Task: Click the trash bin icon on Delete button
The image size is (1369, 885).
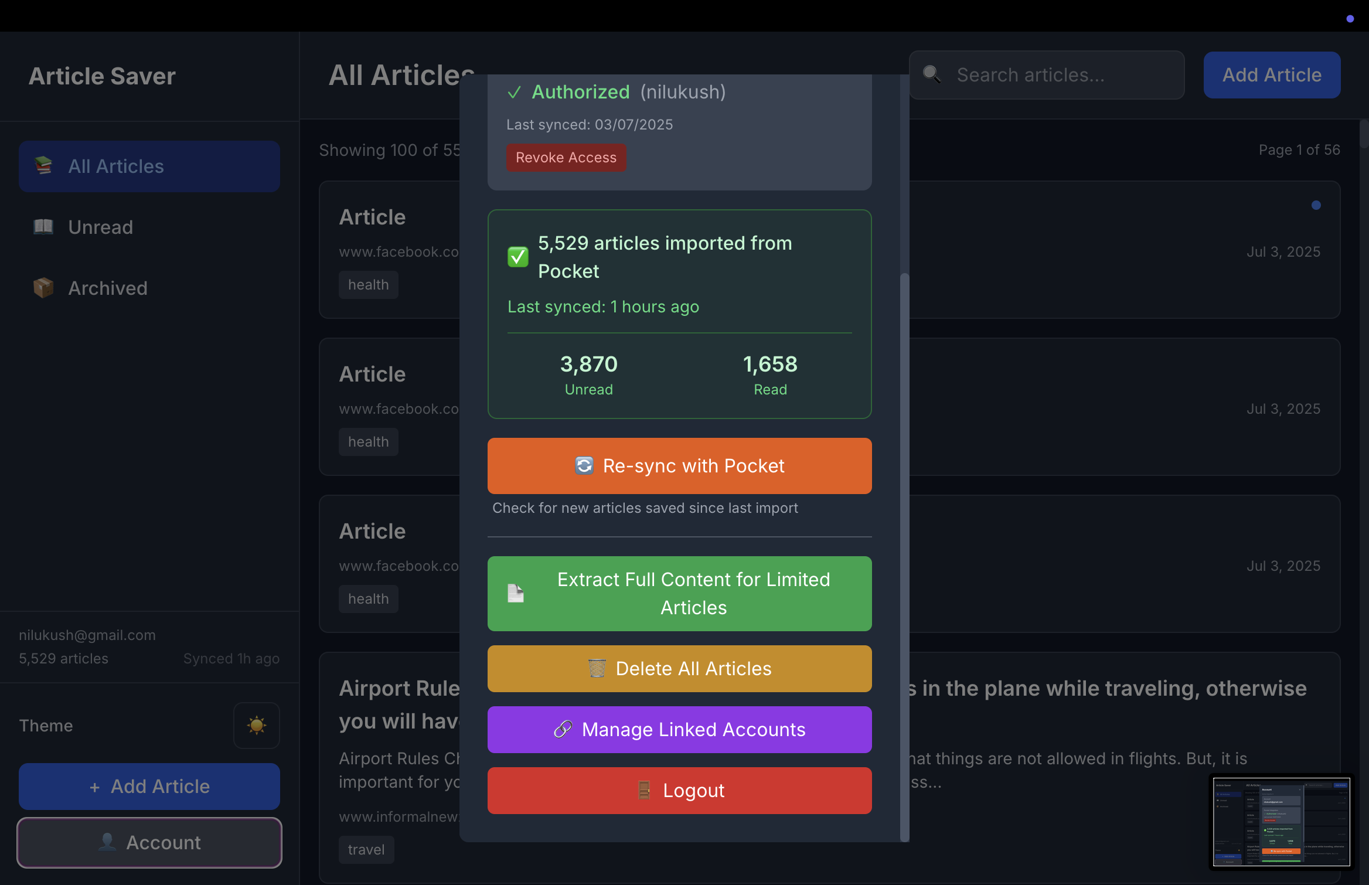Action: click(597, 668)
